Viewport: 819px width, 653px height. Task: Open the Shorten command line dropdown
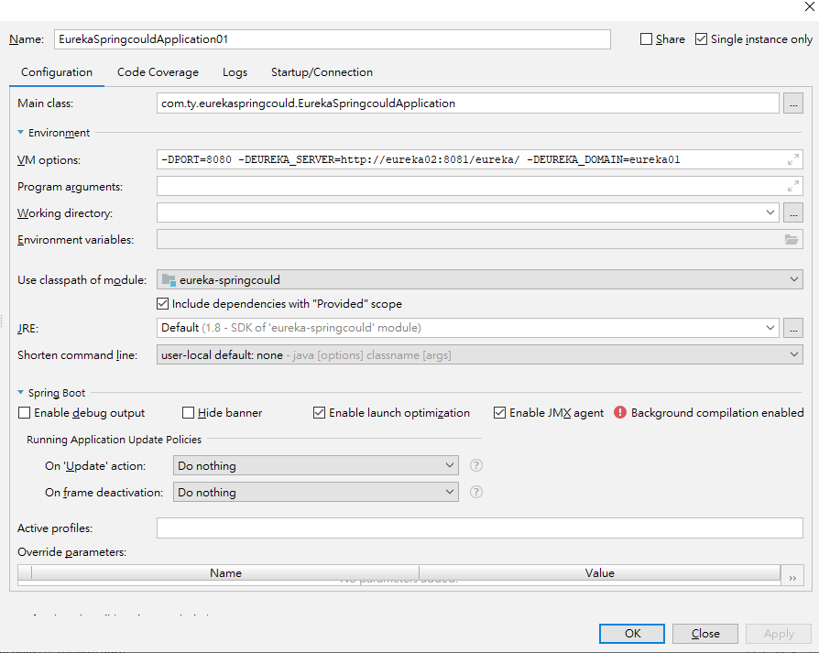[480, 354]
